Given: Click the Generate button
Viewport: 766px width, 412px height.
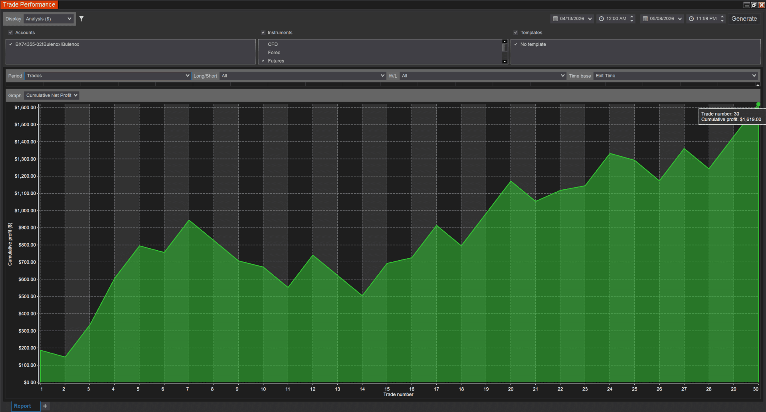Looking at the screenshot, I should (x=744, y=19).
